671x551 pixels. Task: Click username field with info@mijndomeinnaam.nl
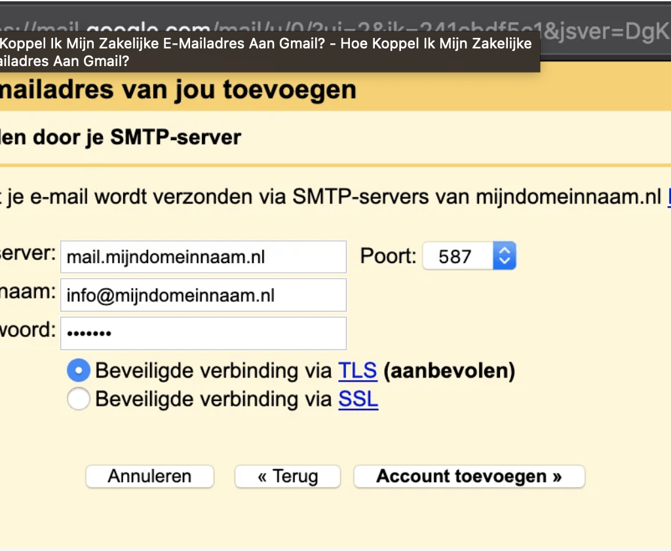tap(203, 295)
